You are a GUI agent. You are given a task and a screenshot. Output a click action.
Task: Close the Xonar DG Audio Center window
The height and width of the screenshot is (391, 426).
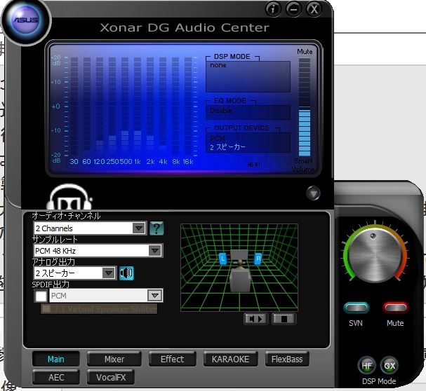314,9
